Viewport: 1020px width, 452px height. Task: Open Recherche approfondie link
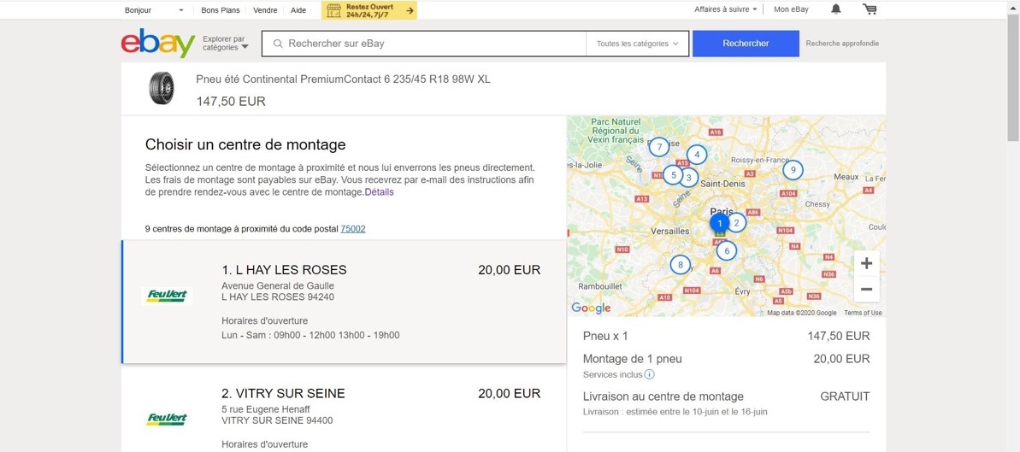[842, 44]
